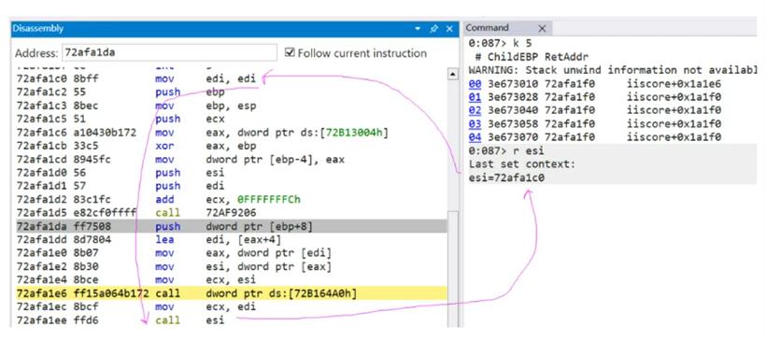Click the line 72afa1c0 mov edi, edi
Image resolution: width=766 pixels, height=341 pixels.
[x=136, y=78]
